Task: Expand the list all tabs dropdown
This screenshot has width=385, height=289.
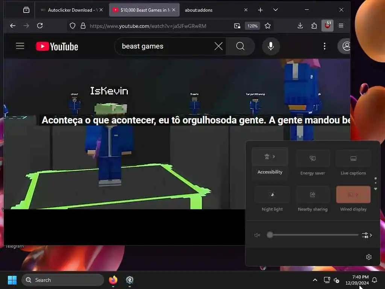Action: tap(276, 10)
